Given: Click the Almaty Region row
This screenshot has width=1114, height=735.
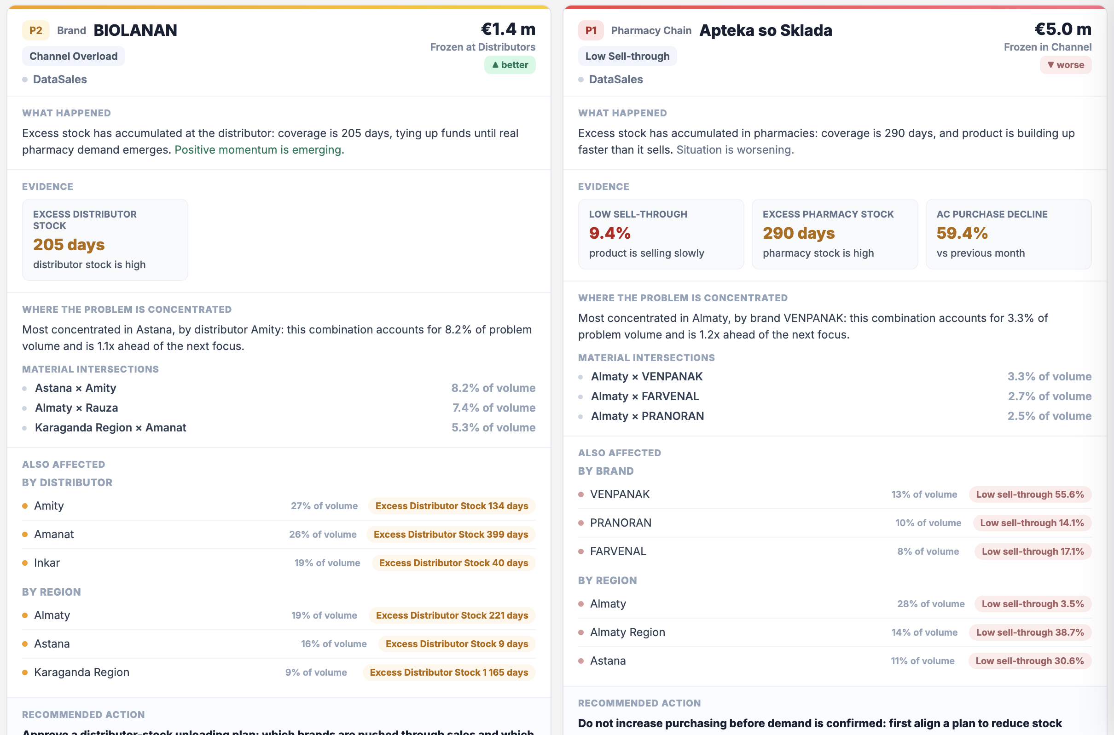Looking at the screenshot, I should [x=835, y=633].
